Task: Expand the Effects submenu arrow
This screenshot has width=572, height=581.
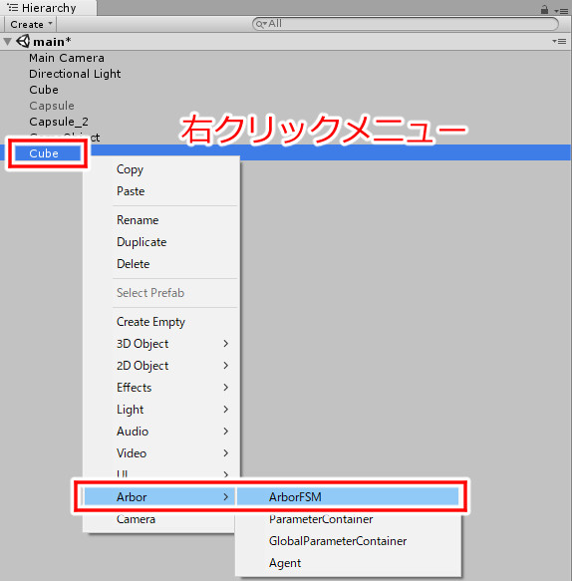Action: tap(225, 388)
